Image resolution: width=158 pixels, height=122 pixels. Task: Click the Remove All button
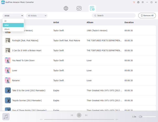tap(147, 16)
